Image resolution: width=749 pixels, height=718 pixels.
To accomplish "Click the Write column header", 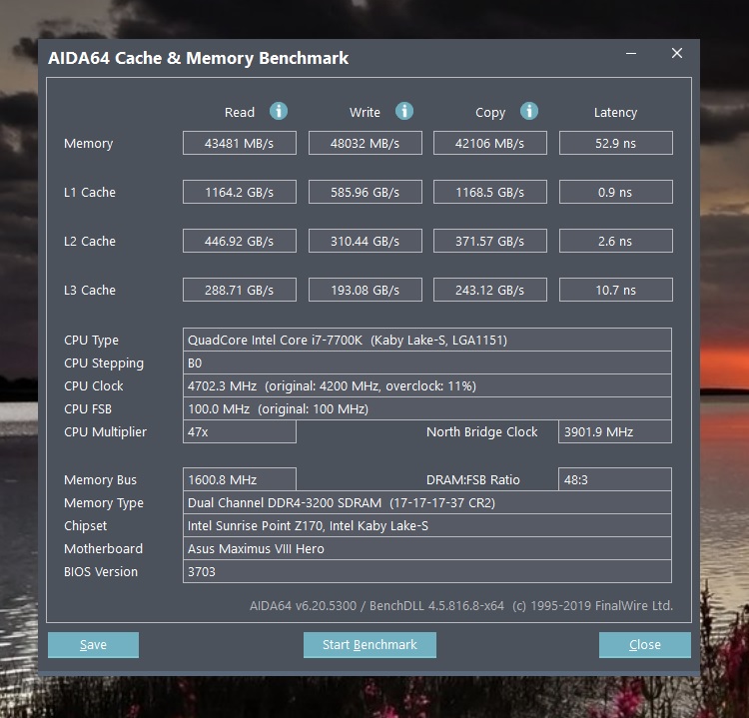I will click(x=365, y=112).
